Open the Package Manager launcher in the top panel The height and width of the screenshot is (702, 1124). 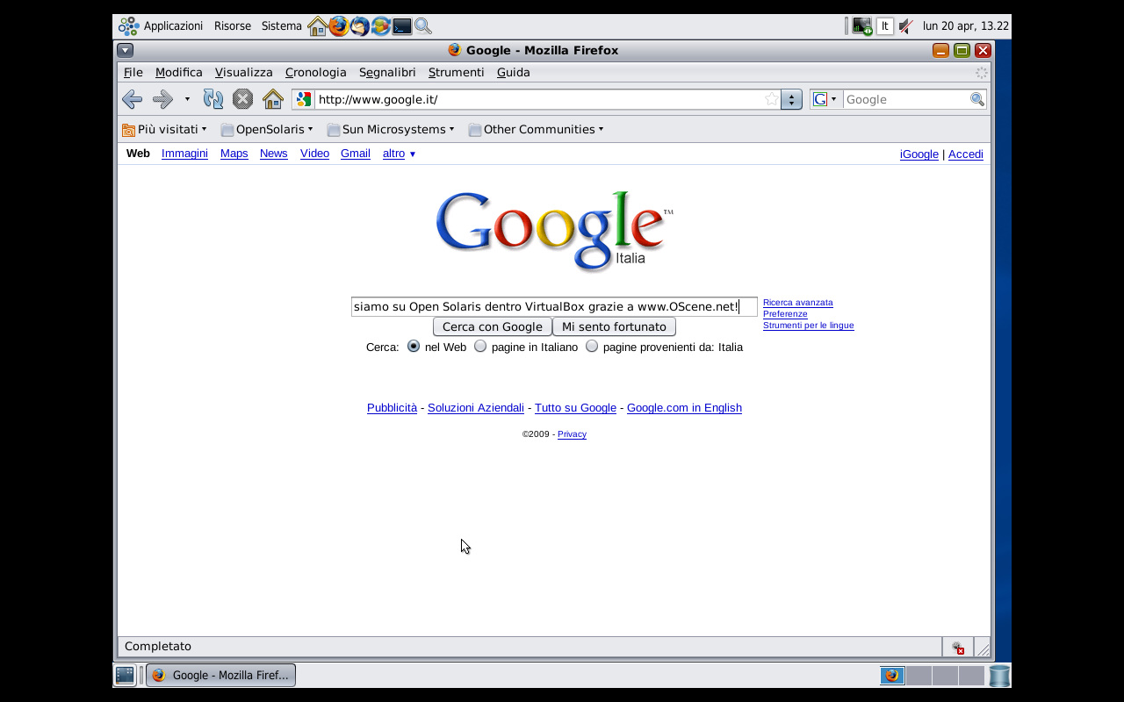coord(381,26)
